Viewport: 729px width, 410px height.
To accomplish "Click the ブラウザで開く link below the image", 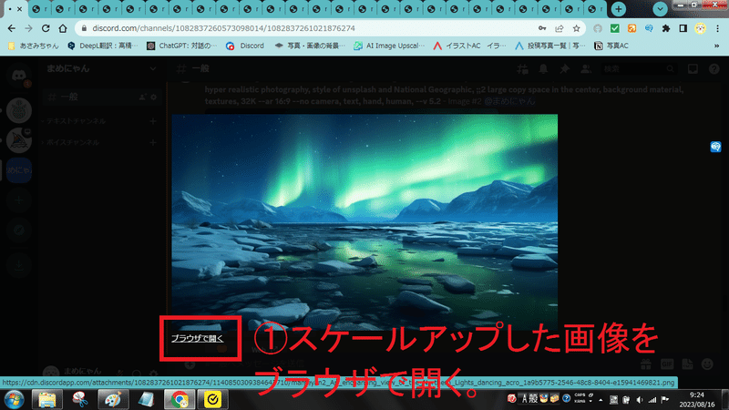I will pyautogui.click(x=197, y=338).
